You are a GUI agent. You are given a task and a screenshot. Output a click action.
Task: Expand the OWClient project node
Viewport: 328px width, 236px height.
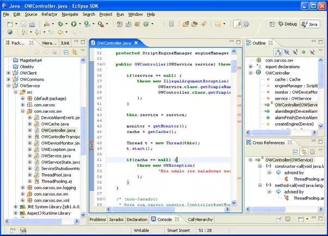tap(8, 72)
